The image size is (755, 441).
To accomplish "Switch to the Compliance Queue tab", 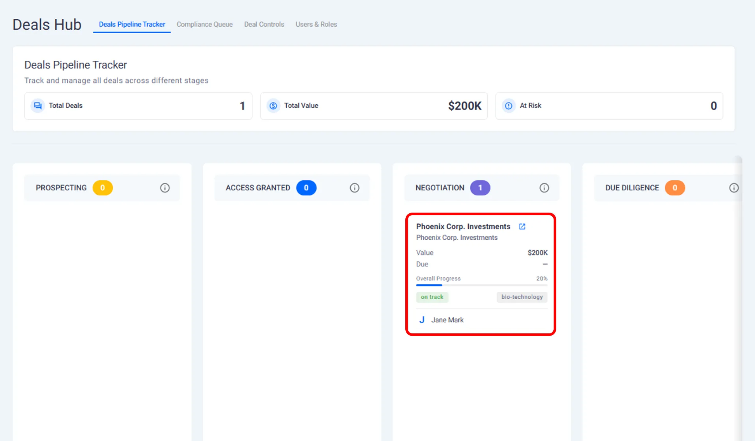I will [x=204, y=24].
